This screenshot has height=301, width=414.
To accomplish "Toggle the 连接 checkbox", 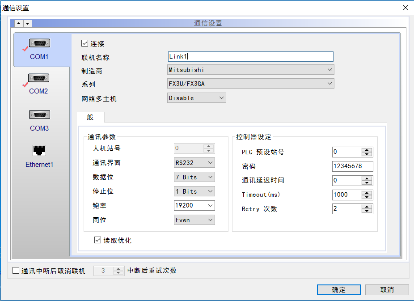I will [84, 43].
